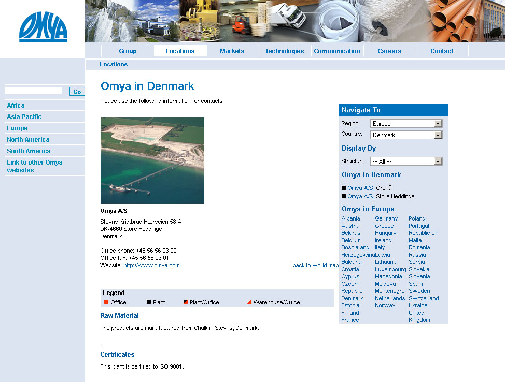
Task: Click the Go search button
Action: pos(77,92)
